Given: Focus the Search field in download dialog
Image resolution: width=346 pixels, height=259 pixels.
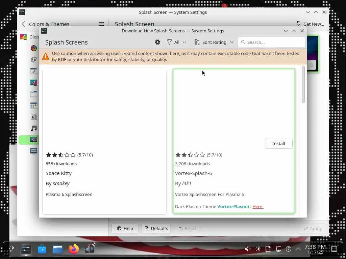Looking at the screenshot, I should 271,42.
